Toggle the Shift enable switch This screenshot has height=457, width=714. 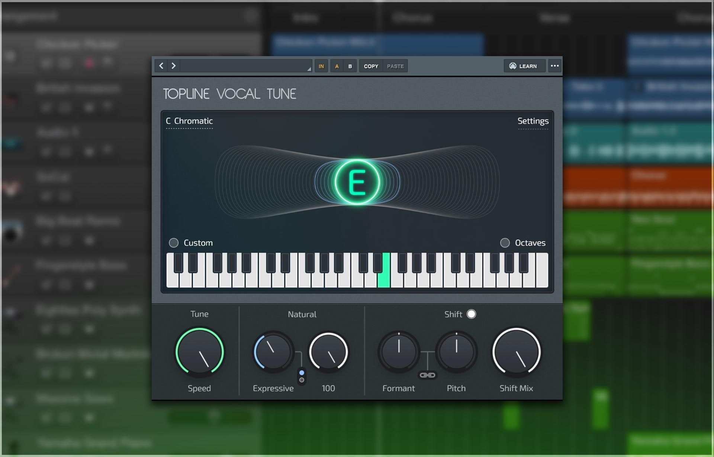pos(471,314)
